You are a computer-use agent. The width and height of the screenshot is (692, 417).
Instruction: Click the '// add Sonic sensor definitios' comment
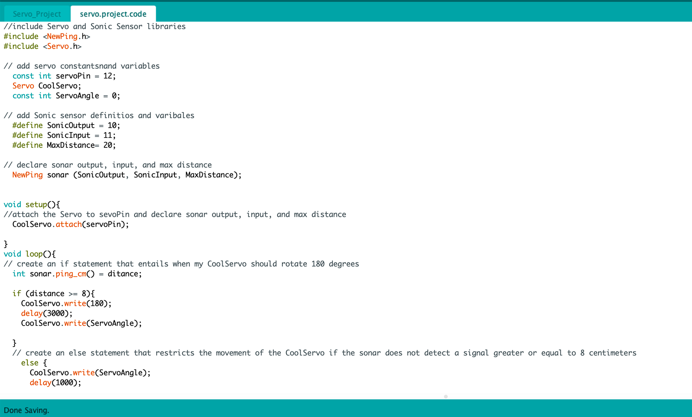99,115
